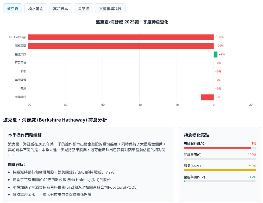Click the -100% value for 花旗集團(C) highlight

tap(252, 155)
